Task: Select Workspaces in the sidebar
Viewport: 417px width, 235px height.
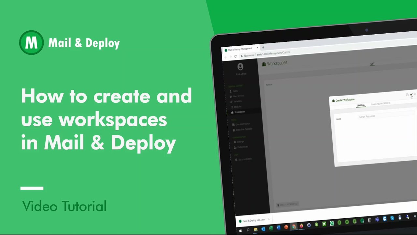Action: 238,112
